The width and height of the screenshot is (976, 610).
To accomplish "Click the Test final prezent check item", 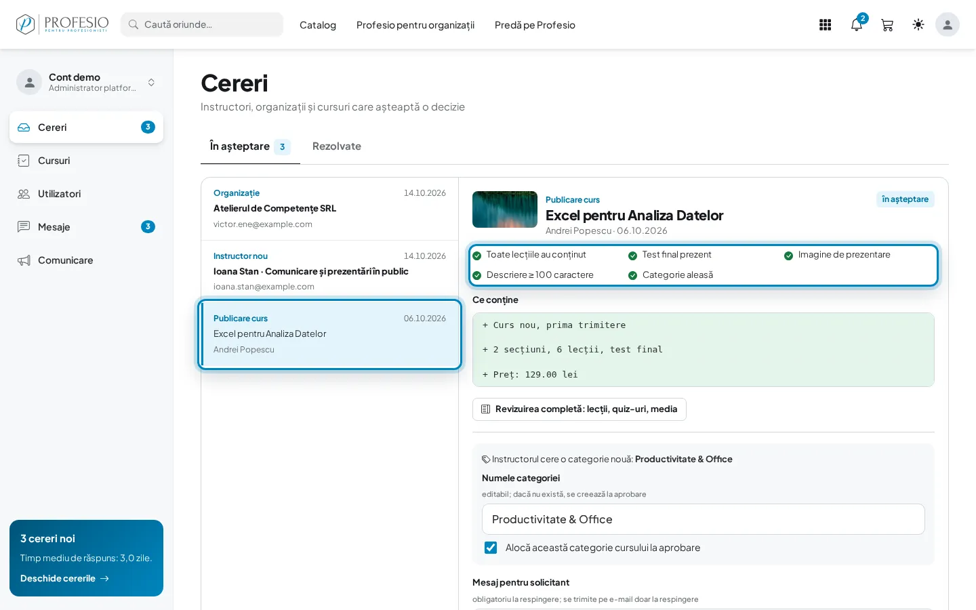I will (x=670, y=255).
